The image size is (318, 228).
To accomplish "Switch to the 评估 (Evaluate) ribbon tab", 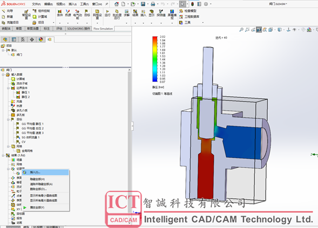I will (x=59, y=29).
